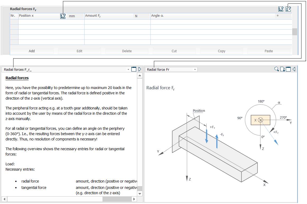Click help text scroll-up arrow
This screenshot has width=307, height=204.
140,76
